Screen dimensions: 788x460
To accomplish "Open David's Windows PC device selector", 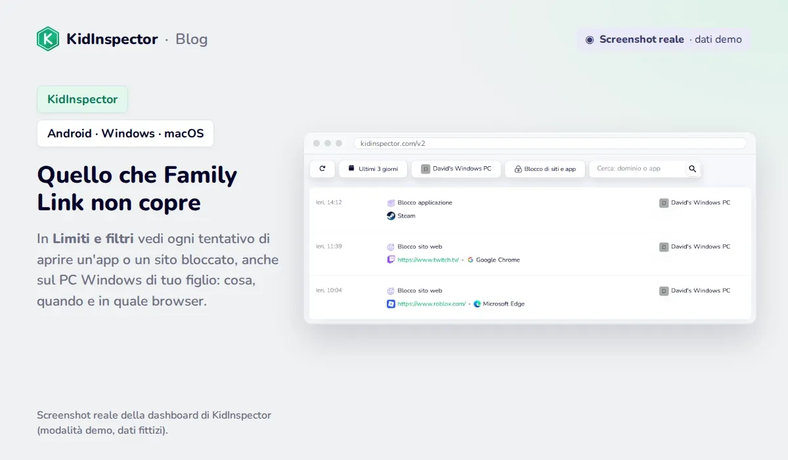I will (x=456, y=169).
